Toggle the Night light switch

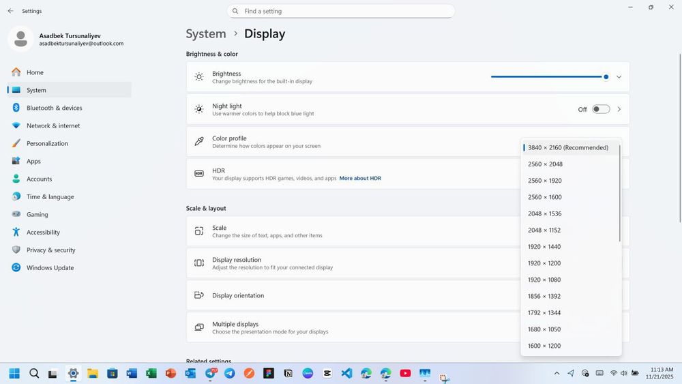pyautogui.click(x=600, y=109)
